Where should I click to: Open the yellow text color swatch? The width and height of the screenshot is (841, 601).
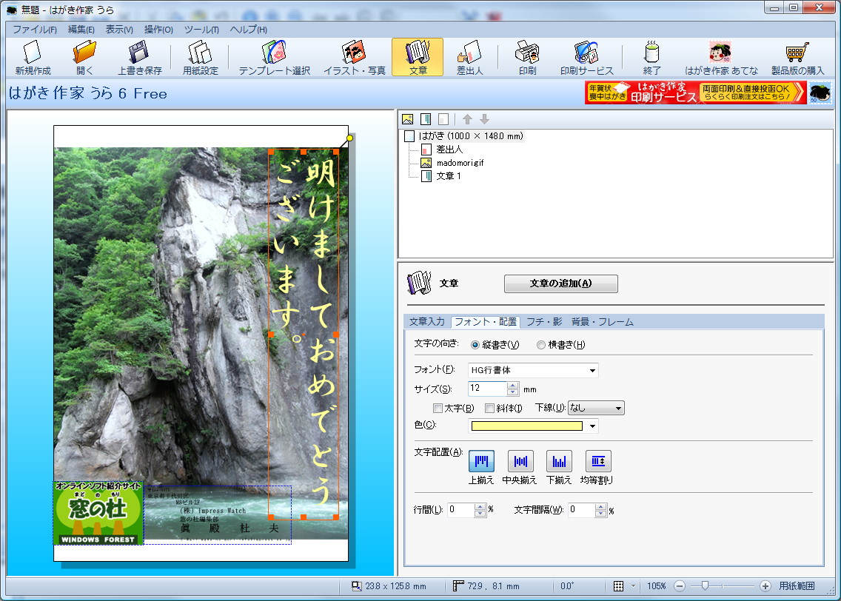tap(527, 426)
